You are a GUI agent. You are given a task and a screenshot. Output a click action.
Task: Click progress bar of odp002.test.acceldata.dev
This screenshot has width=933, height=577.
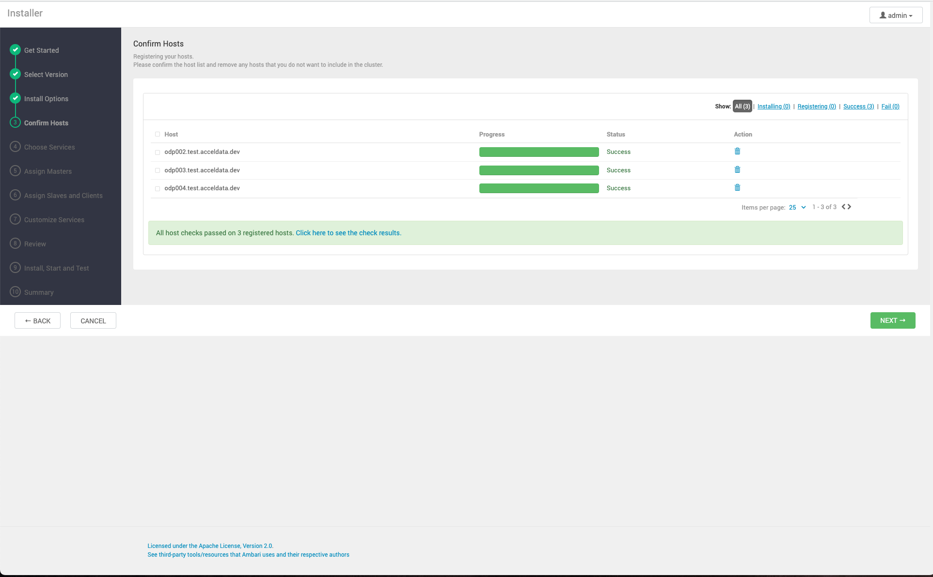[539, 152]
